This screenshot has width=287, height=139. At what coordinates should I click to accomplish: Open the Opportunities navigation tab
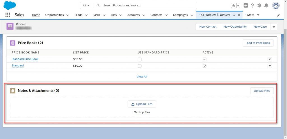tap(54, 15)
